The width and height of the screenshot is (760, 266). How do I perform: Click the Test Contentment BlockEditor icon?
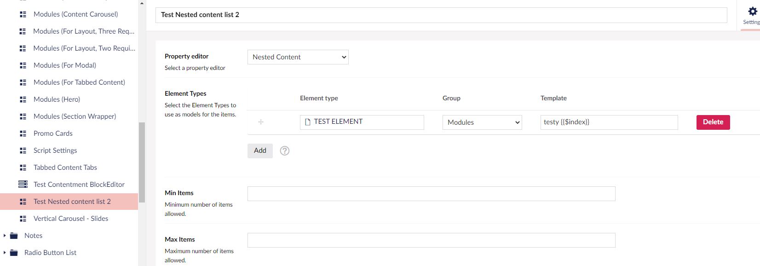23,185
